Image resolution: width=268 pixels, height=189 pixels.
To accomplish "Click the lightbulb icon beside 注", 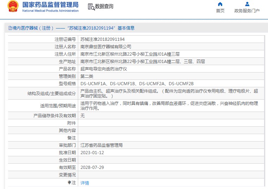I will click(x=69, y=183).
